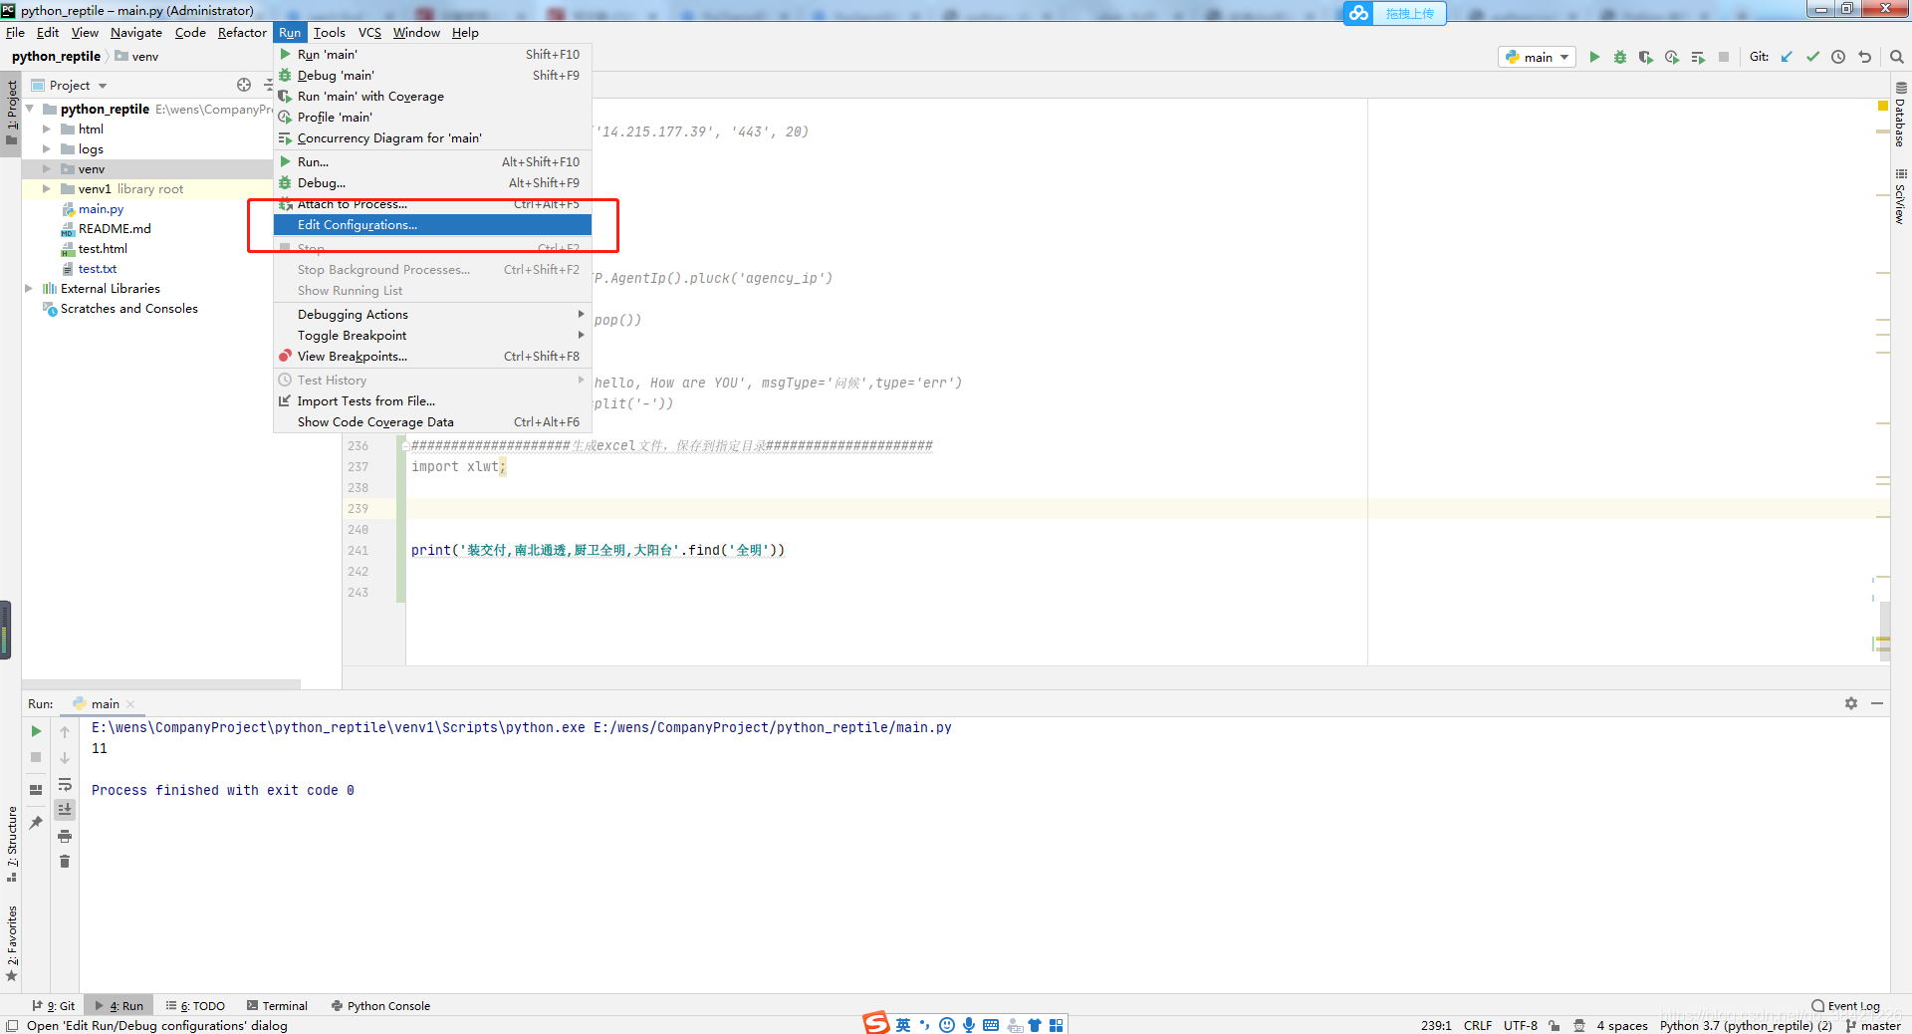Open Search Everywhere magnifier icon
The width and height of the screenshot is (1912, 1034).
pos(1896,57)
